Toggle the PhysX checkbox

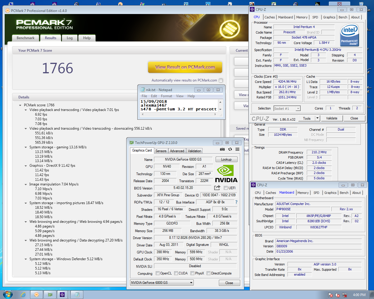point(193,273)
